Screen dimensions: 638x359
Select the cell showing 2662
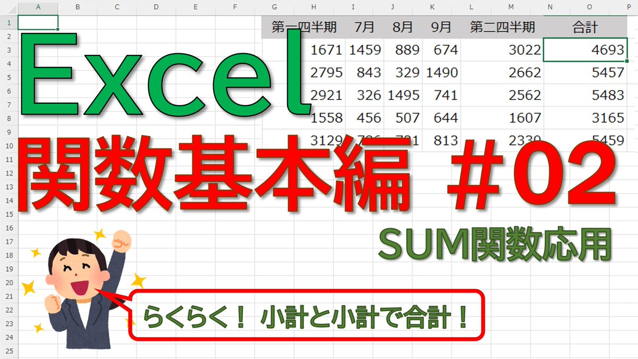502,72
